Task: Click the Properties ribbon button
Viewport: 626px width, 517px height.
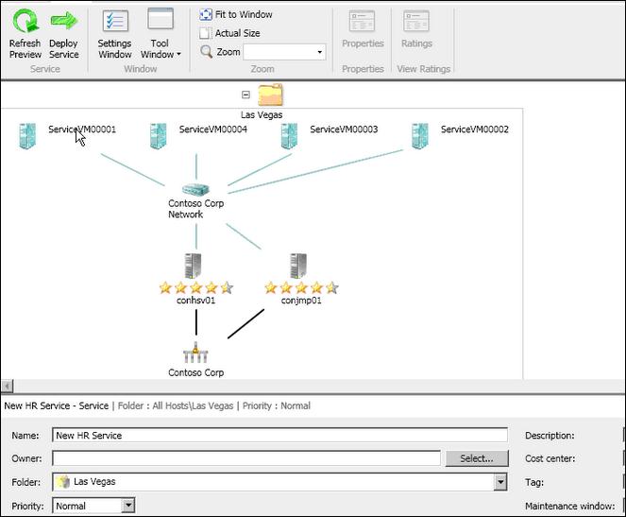Action: pos(363,29)
